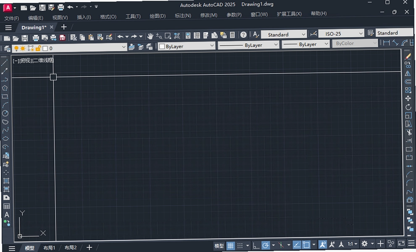
Task: Open the ByLayer color dropdown
Action: pyautogui.click(x=212, y=46)
